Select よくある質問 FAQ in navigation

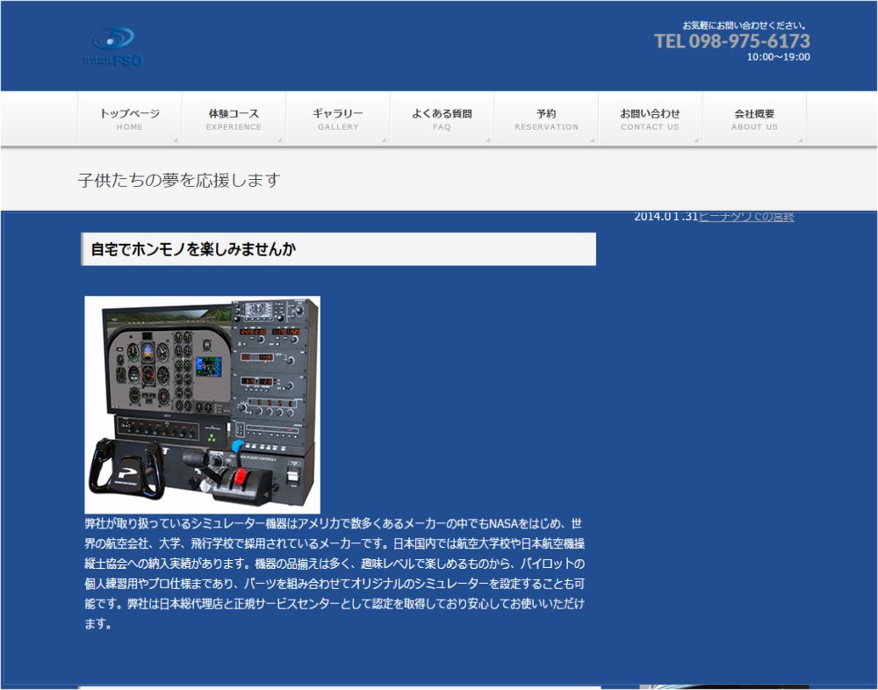(442, 119)
